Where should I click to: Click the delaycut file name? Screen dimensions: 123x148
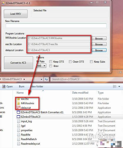[x=26, y=108]
